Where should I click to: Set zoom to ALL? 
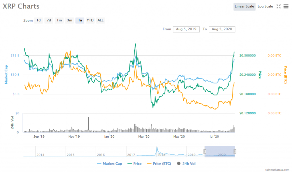pos(100,20)
